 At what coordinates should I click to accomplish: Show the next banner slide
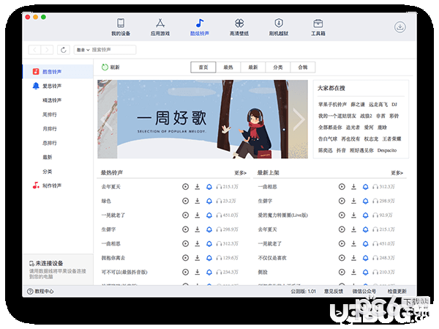299,119
